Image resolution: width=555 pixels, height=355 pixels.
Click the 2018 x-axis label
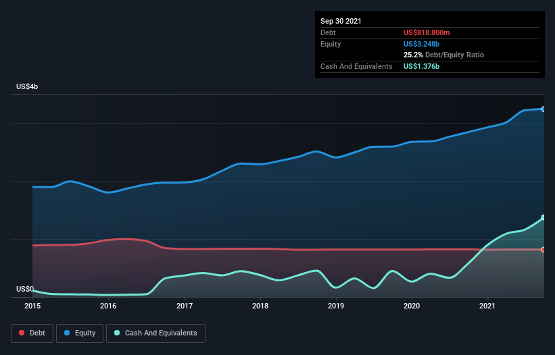click(260, 306)
